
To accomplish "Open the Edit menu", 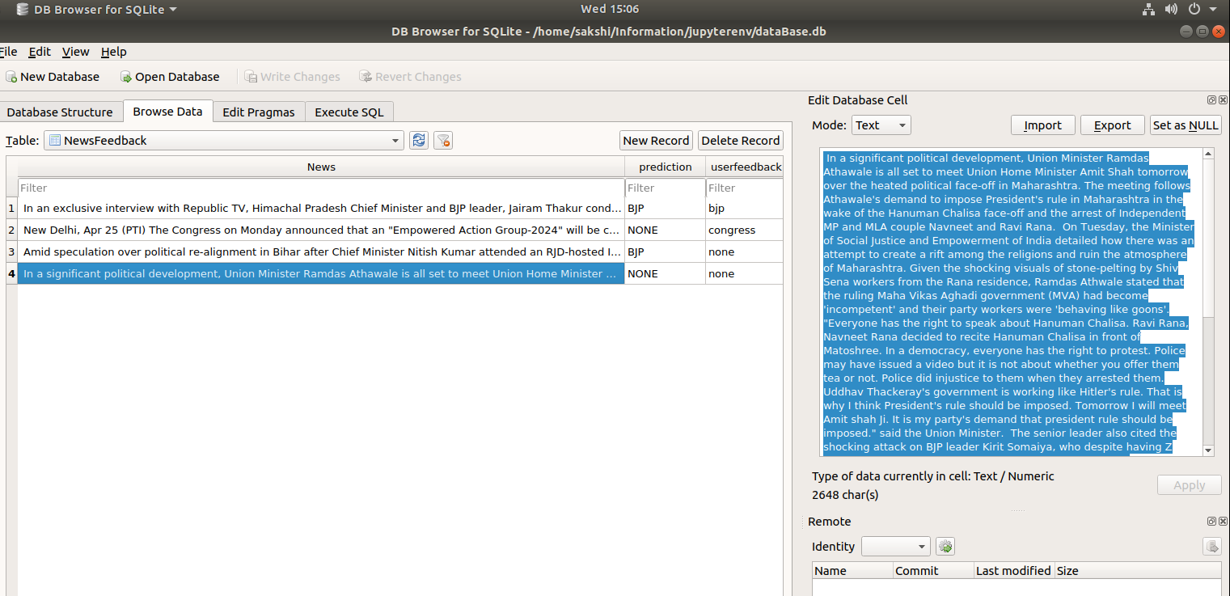I will click(39, 51).
